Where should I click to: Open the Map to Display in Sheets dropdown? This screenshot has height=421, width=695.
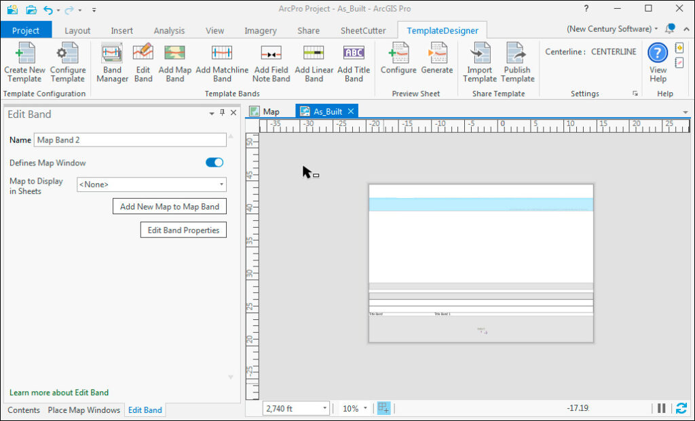coord(151,184)
